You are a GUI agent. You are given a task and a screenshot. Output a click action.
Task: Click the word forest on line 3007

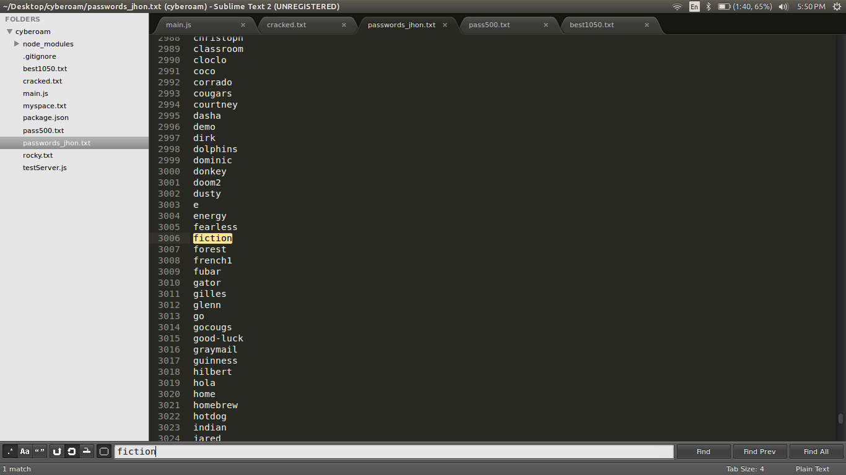coord(210,249)
